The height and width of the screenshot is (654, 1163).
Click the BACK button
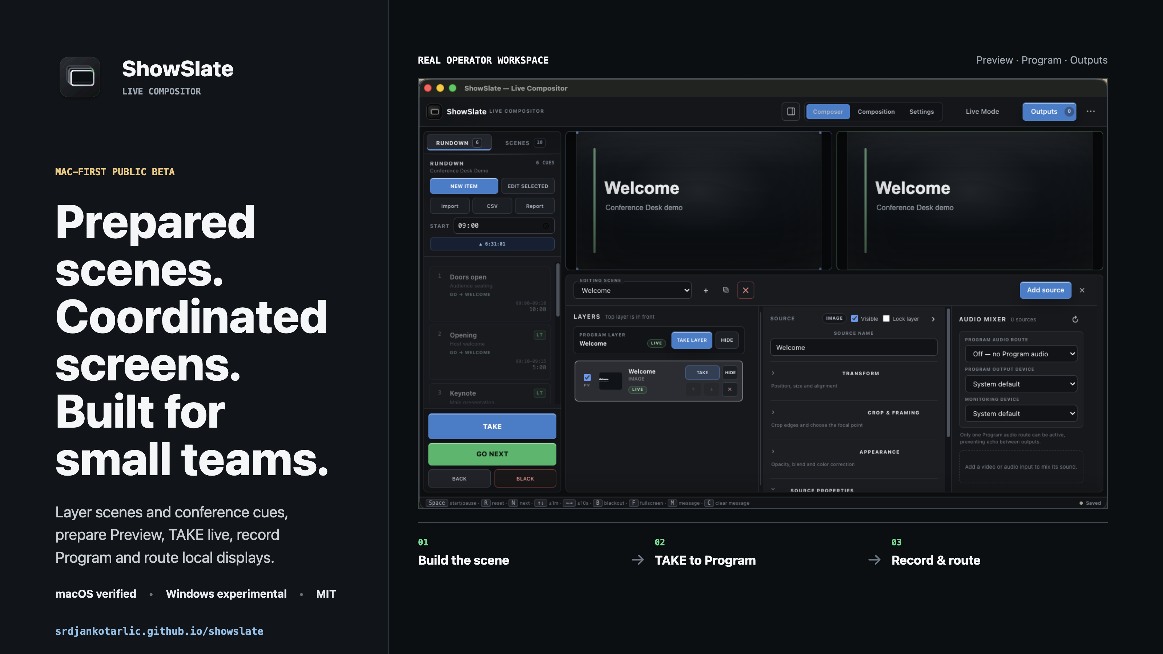(x=459, y=479)
